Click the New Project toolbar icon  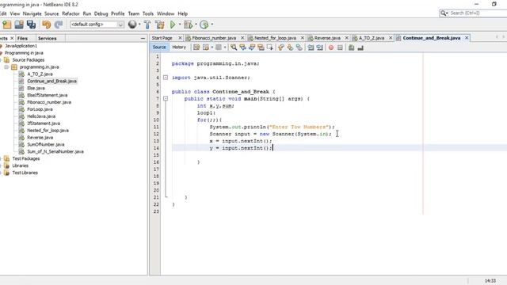point(7,25)
